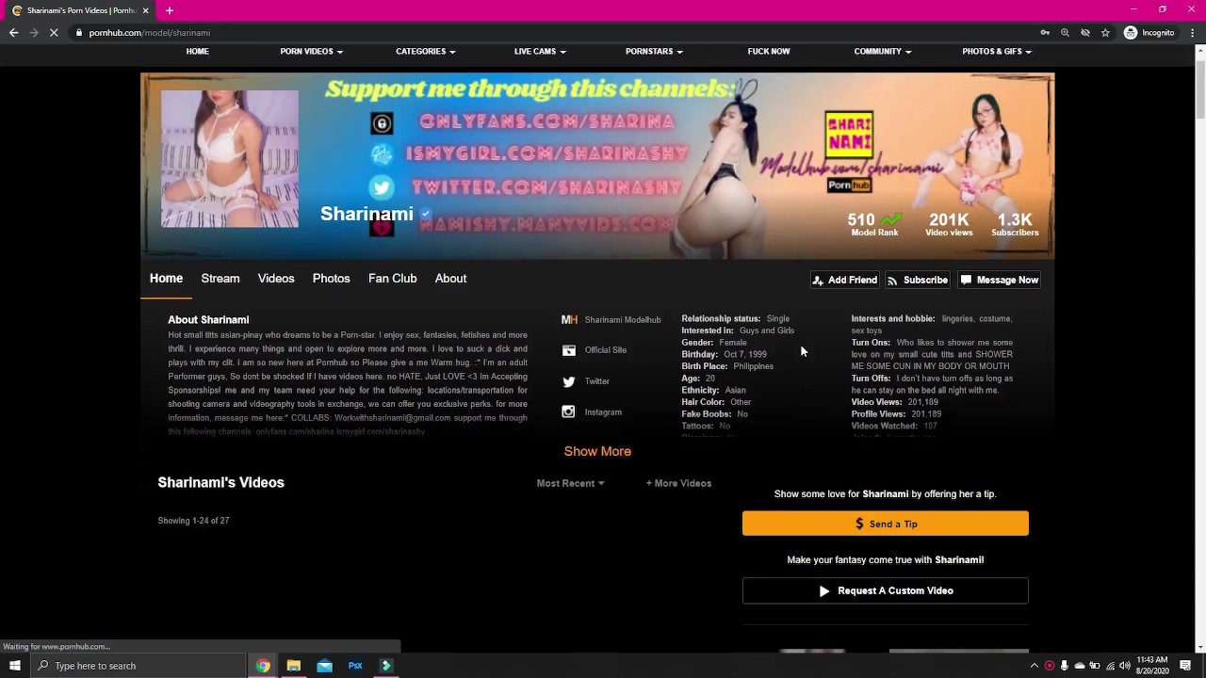Click the profile avatar thumbnail

(x=230, y=159)
